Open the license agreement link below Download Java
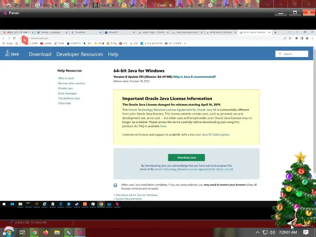Screen dimensions: 316x237 pyautogui.click(x=194, y=169)
